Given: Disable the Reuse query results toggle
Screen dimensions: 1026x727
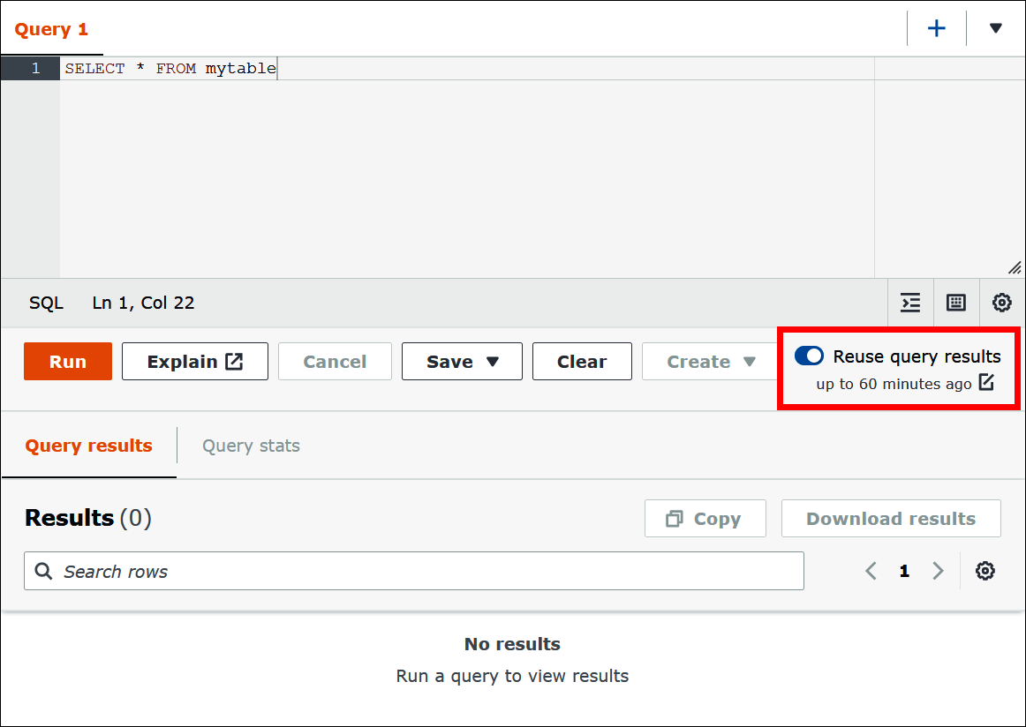Looking at the screenshot, I should [809, 356].
